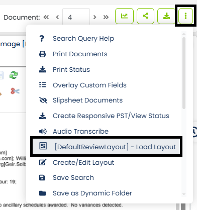The width and height of the screenshot is (197, 210).
Task: Click the menu scroll down arrow
Action: pos(184,194)
